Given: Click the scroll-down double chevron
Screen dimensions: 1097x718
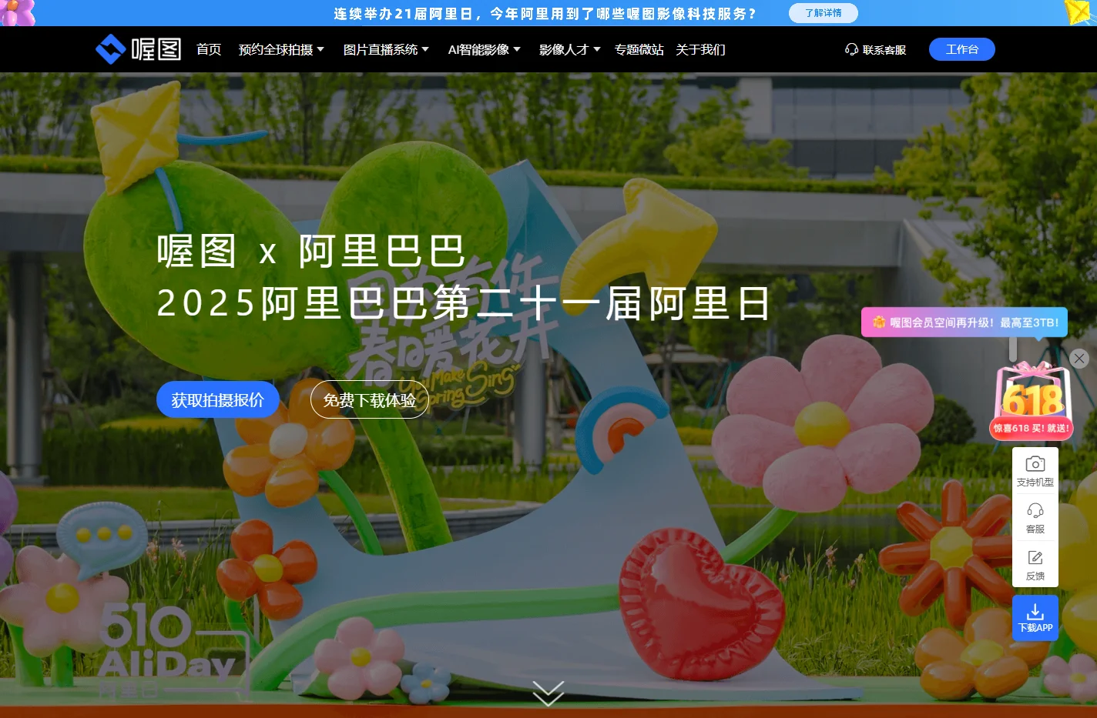Looking at the screenshot, I should pyautogui.click(x=548, y=693).
